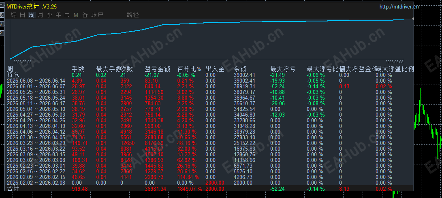Switch to the 日 (daily) tab
442x198 pixels.
tap(23, 15)
